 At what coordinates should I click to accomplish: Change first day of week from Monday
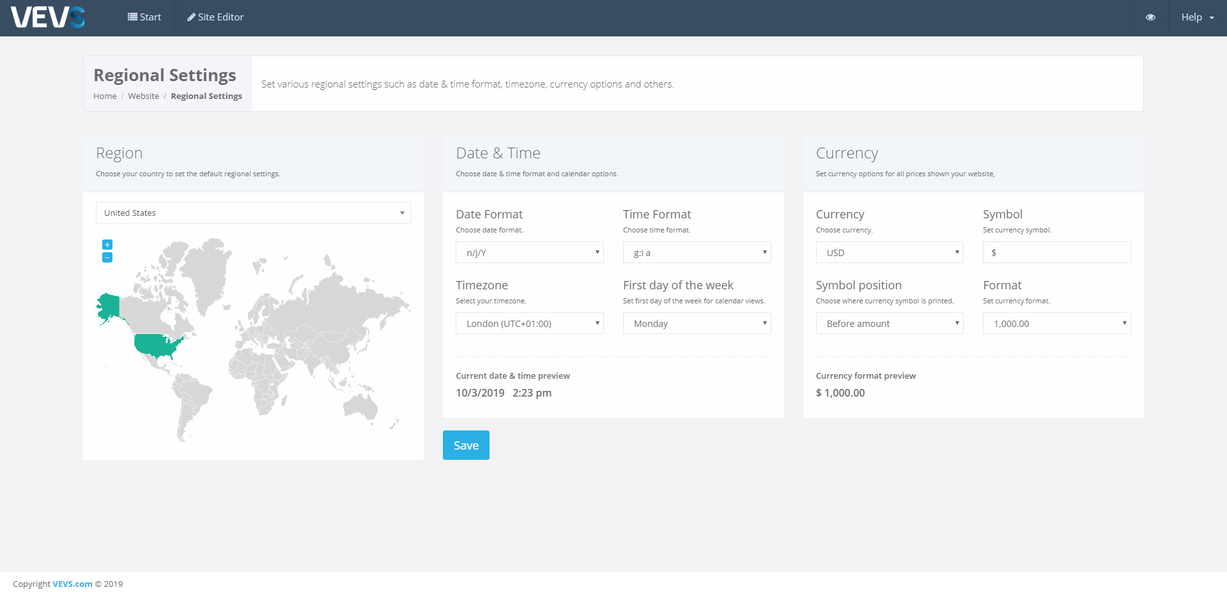[x=697, y=324]
